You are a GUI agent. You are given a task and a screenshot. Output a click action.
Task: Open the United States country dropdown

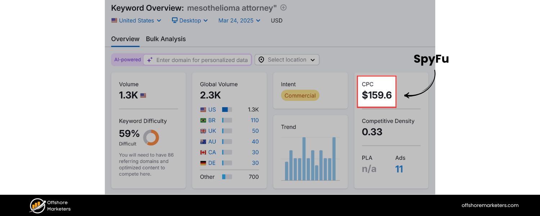click(136, 21)
